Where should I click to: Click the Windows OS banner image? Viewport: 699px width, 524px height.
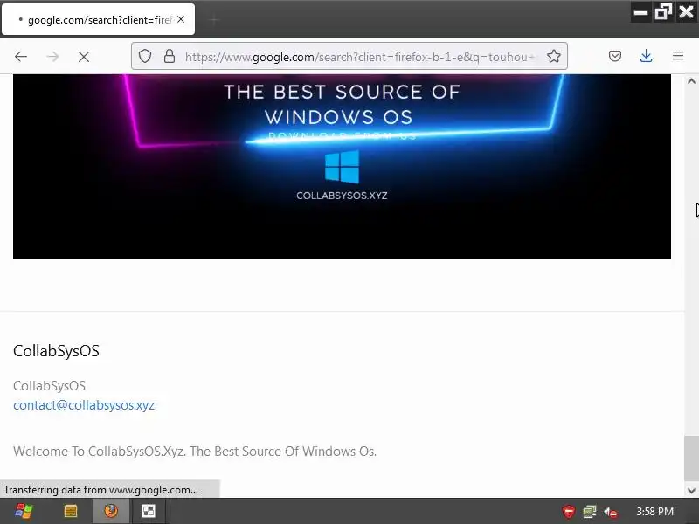pyautogui.click(x=342, y=166)
